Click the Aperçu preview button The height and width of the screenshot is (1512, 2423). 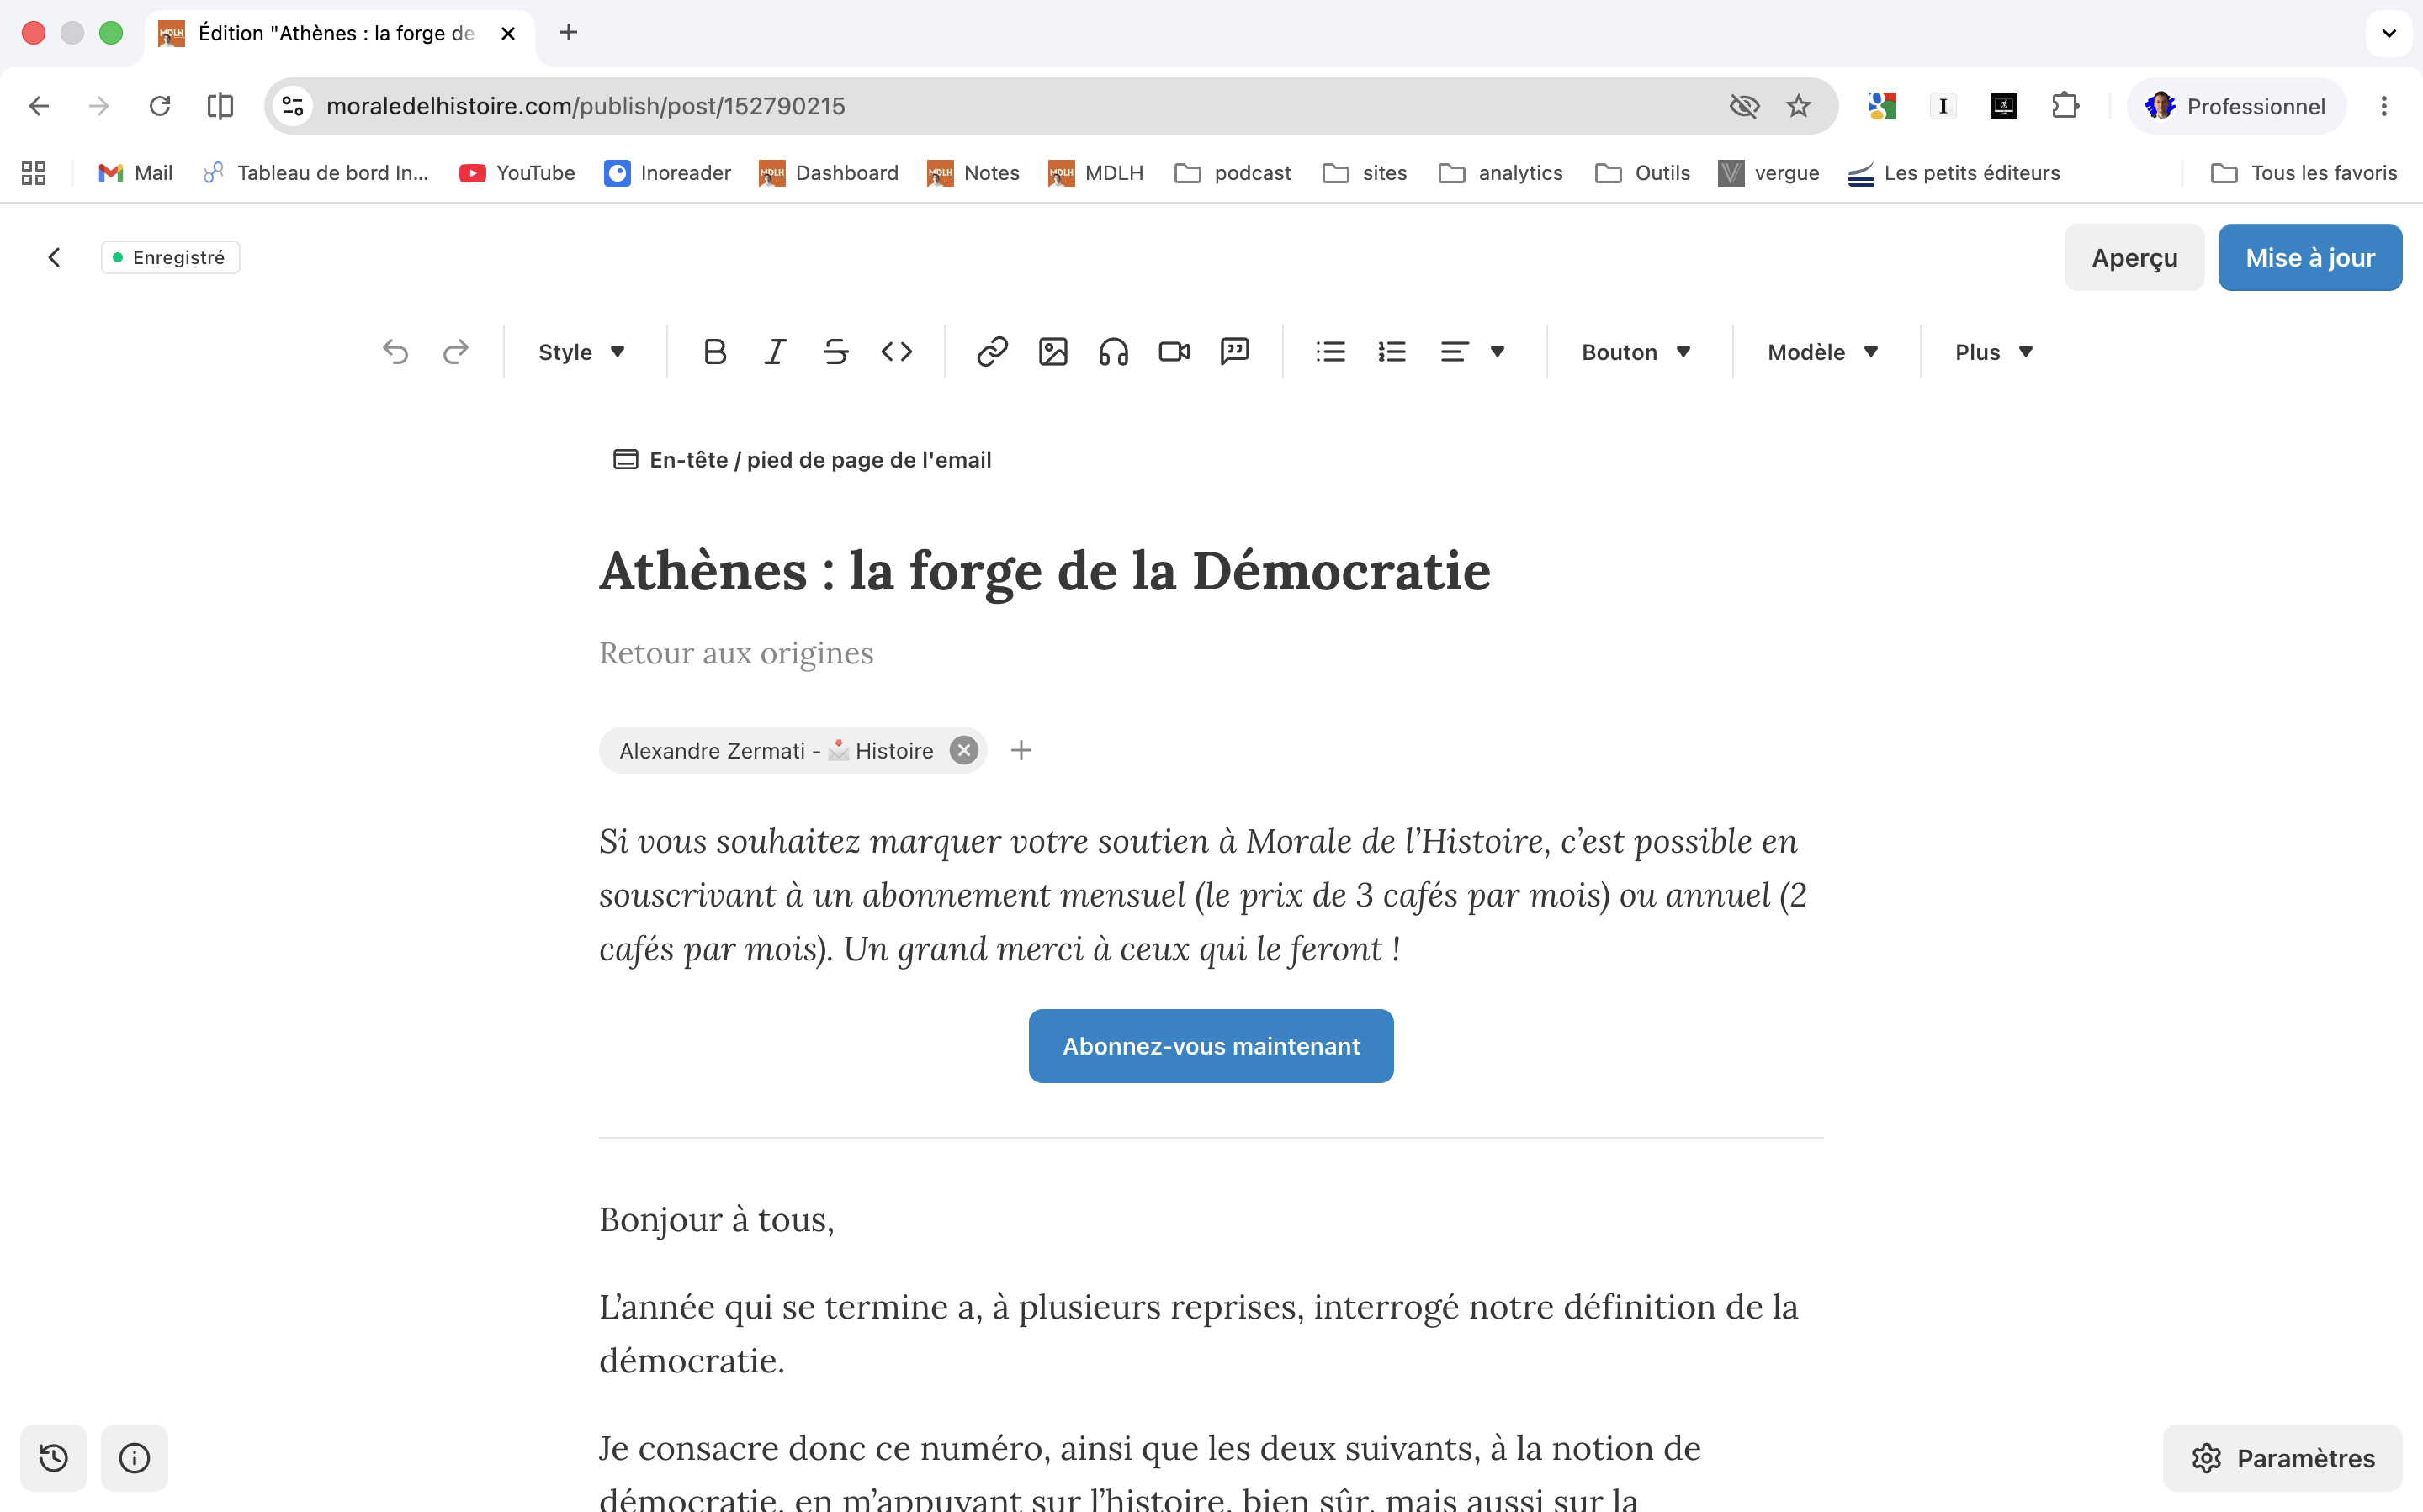[2134, 258]
